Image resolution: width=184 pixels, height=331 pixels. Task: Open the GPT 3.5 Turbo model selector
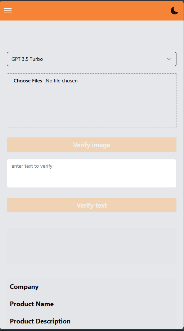click(x=91, y=59)
